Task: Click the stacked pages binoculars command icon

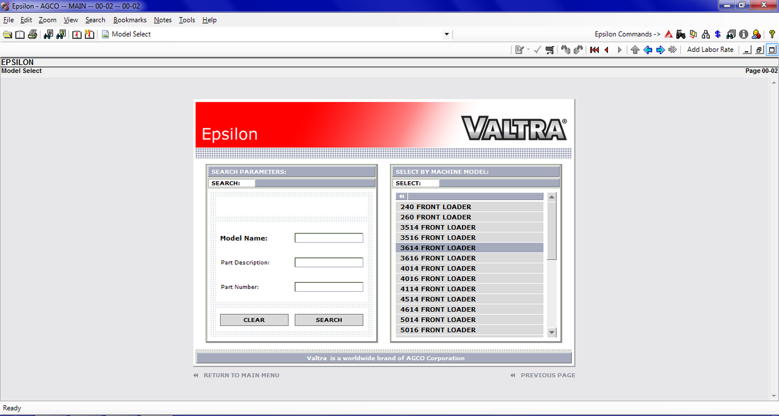Action: 731,35
